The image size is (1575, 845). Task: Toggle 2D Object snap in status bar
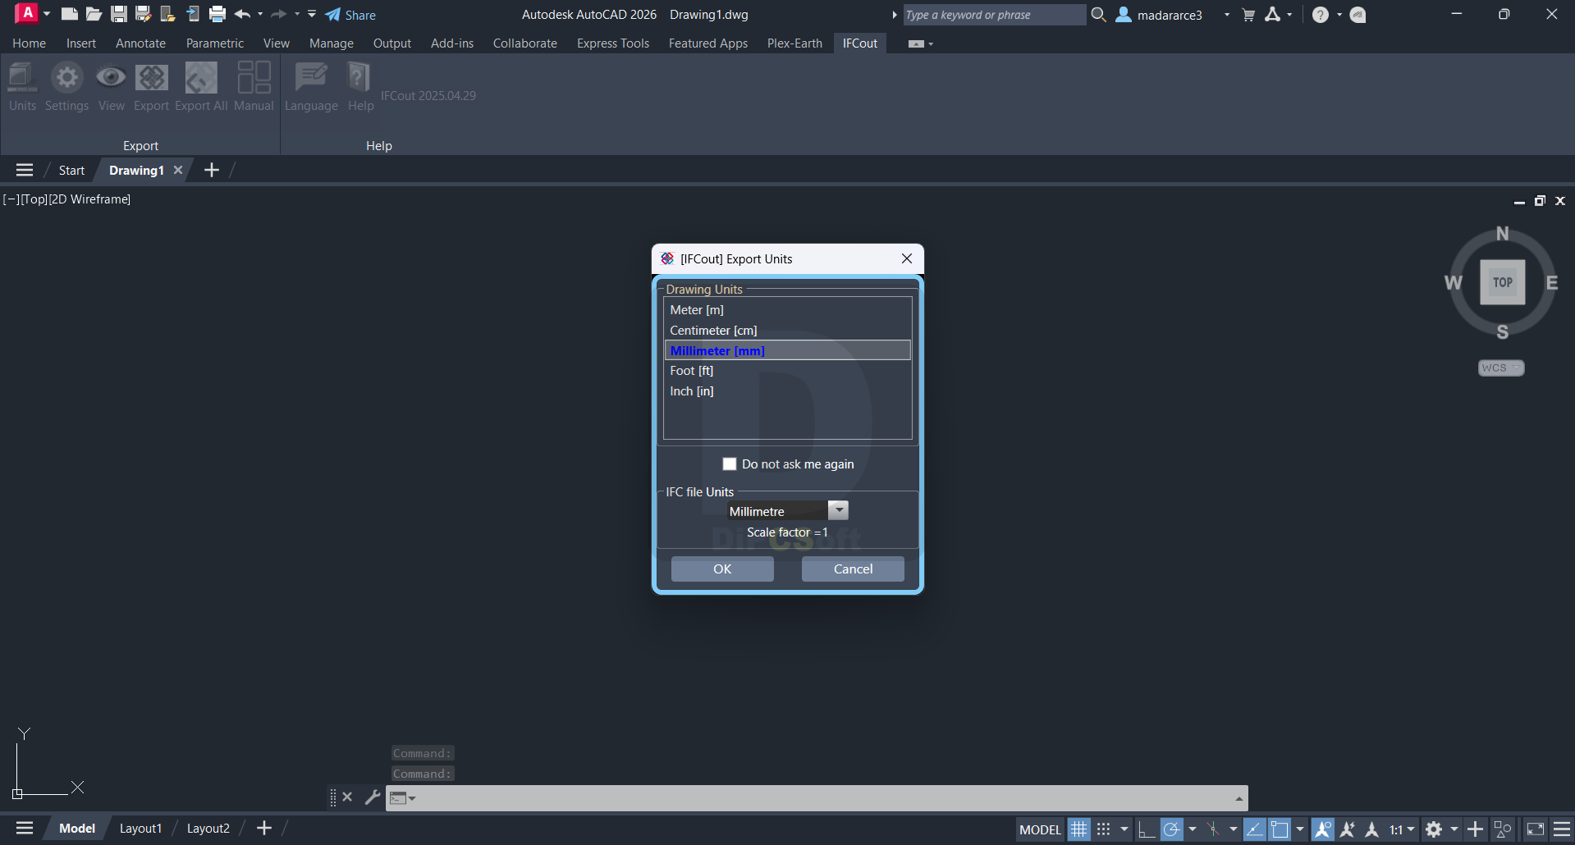tap(1280, 829)
